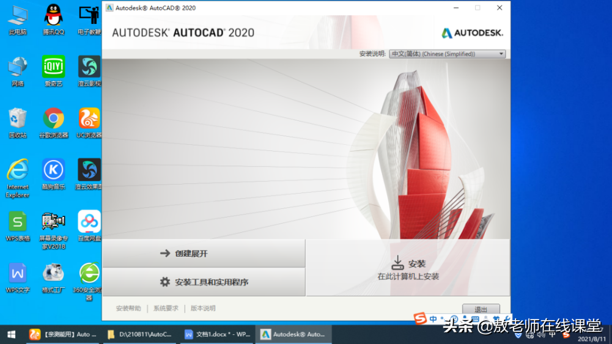This screenshot has width=612, height=344.
Task: Close the AutoCAD 2020 installer window
Action: pos(500,8)
